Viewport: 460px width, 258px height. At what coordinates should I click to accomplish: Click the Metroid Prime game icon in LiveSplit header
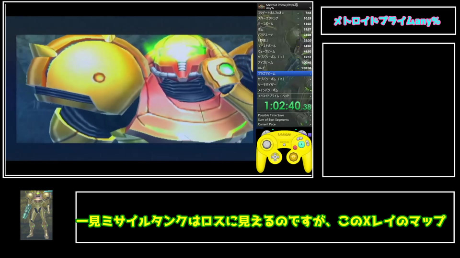261,6
